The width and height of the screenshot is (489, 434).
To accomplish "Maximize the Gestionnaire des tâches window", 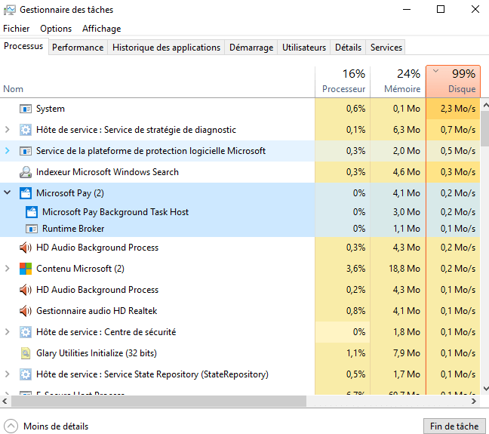I will click(441, 9).
